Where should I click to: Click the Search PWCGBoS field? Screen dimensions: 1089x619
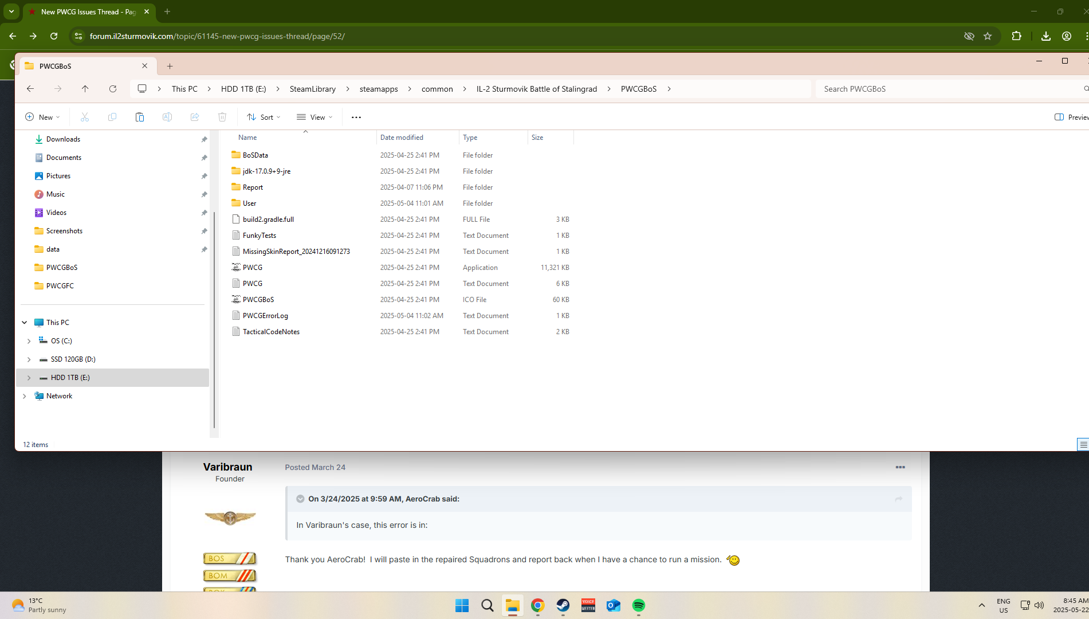click(945, 89)
